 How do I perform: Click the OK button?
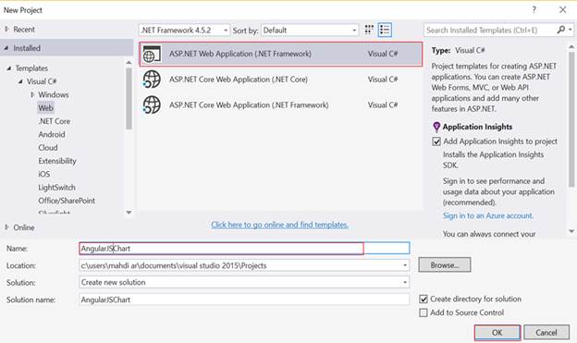pyautogui.click(x=497, y=333)
